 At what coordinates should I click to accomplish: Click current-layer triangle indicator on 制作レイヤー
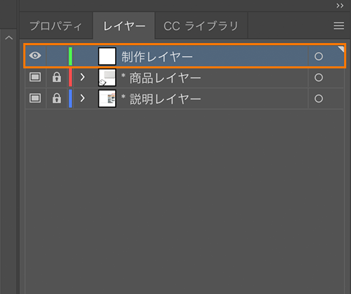pos(341,49)
